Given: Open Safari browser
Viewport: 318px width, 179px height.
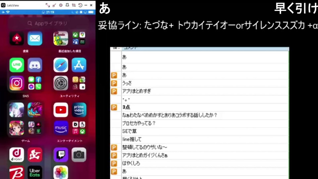Looking at the screenshot, I should (61, 65).
